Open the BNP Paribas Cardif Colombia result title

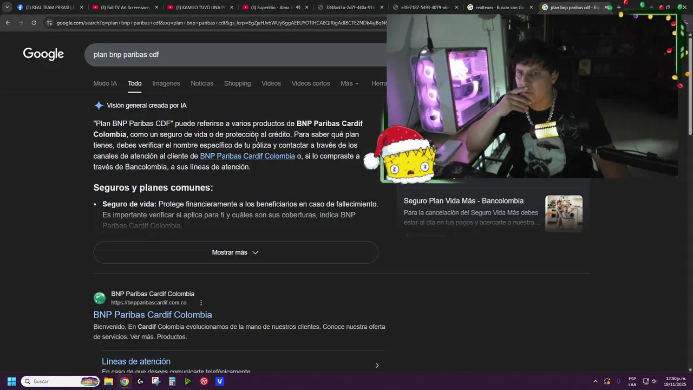point(153,315)
